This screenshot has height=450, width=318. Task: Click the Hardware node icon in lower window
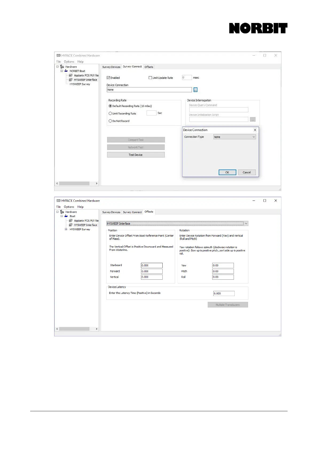point(62,212)
